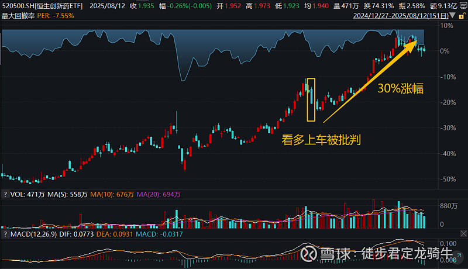Open the MACD indicator help question mark

tap(5, 234)
